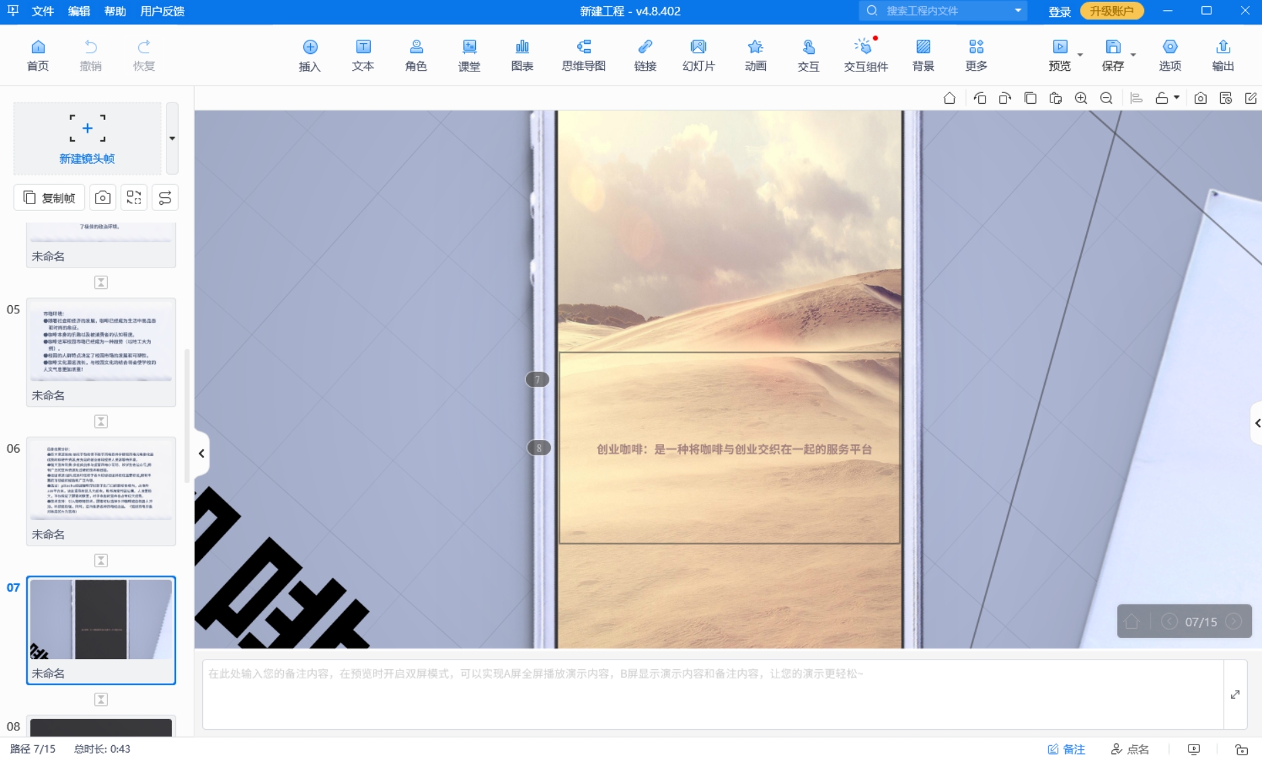Viewport: 1262px width, 758px height.
Task: Click the 背景 background icon
Action: point(923,55)
